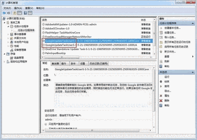The width and height of the screenshot is (197, 140).
Task: Expand the 本地用户和组 tree node
Action: coord(8,42)
